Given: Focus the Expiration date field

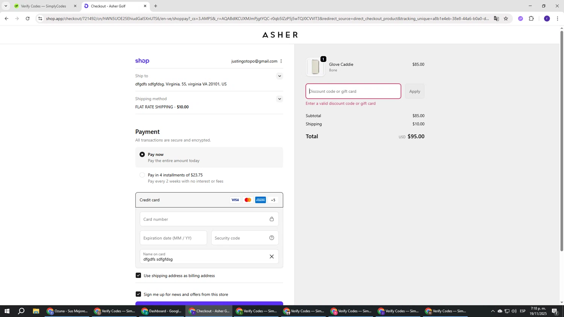Looking at the screenshot, I should click(x=173, y=238).
